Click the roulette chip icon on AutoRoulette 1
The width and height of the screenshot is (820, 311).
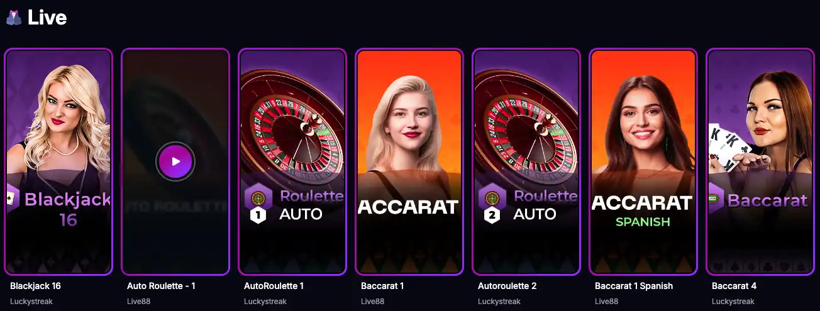(x=257, y=198)
